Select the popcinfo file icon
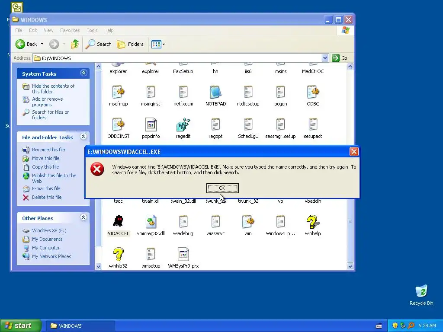 tap(151, 124)
